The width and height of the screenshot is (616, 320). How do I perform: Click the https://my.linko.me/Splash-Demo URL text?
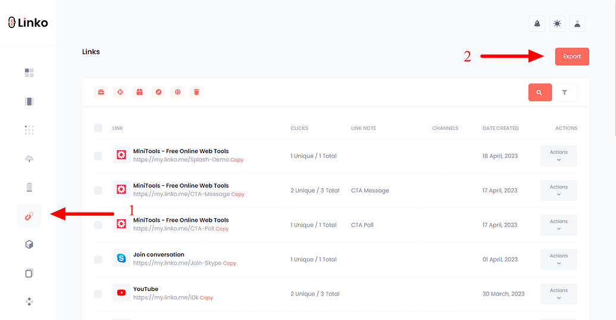[181, 160]
